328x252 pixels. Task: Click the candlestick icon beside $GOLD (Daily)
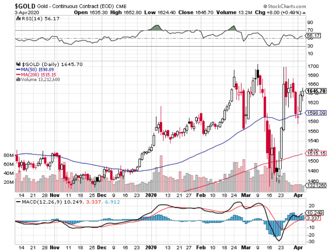coord(19,64)
